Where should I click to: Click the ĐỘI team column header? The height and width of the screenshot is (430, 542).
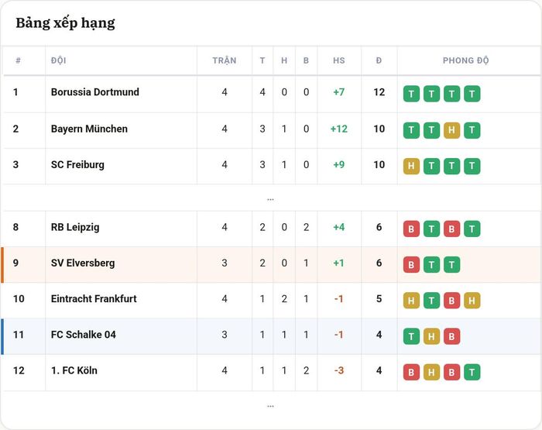click(58, 60)
